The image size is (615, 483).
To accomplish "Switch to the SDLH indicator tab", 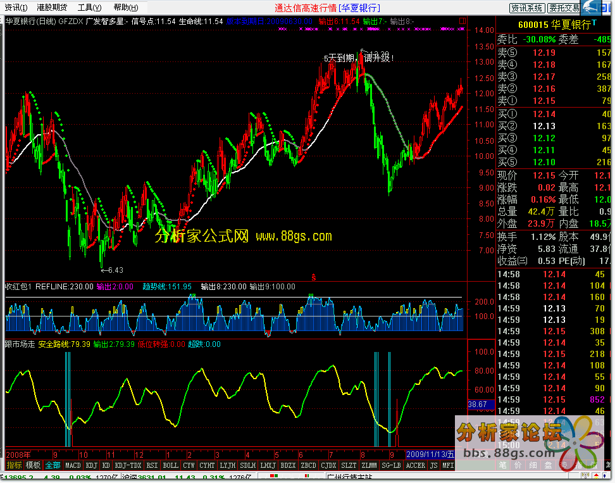I will pos(248,467).
